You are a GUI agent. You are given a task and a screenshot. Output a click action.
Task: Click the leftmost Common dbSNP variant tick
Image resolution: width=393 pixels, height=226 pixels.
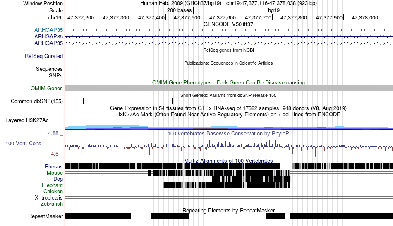84,101
